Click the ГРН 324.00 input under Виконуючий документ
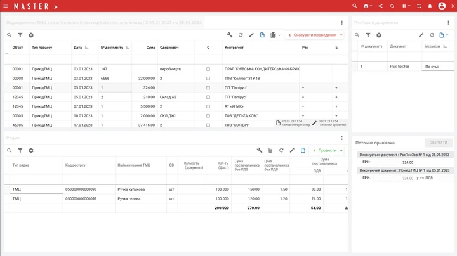Screen dimensions: 457x256 click(x=394, y=178)
